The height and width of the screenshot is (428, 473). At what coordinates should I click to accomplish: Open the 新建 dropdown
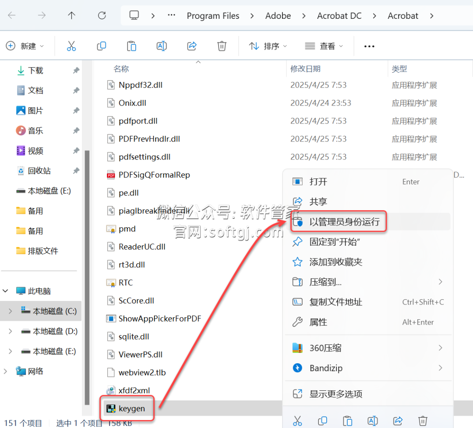point(25,46)
